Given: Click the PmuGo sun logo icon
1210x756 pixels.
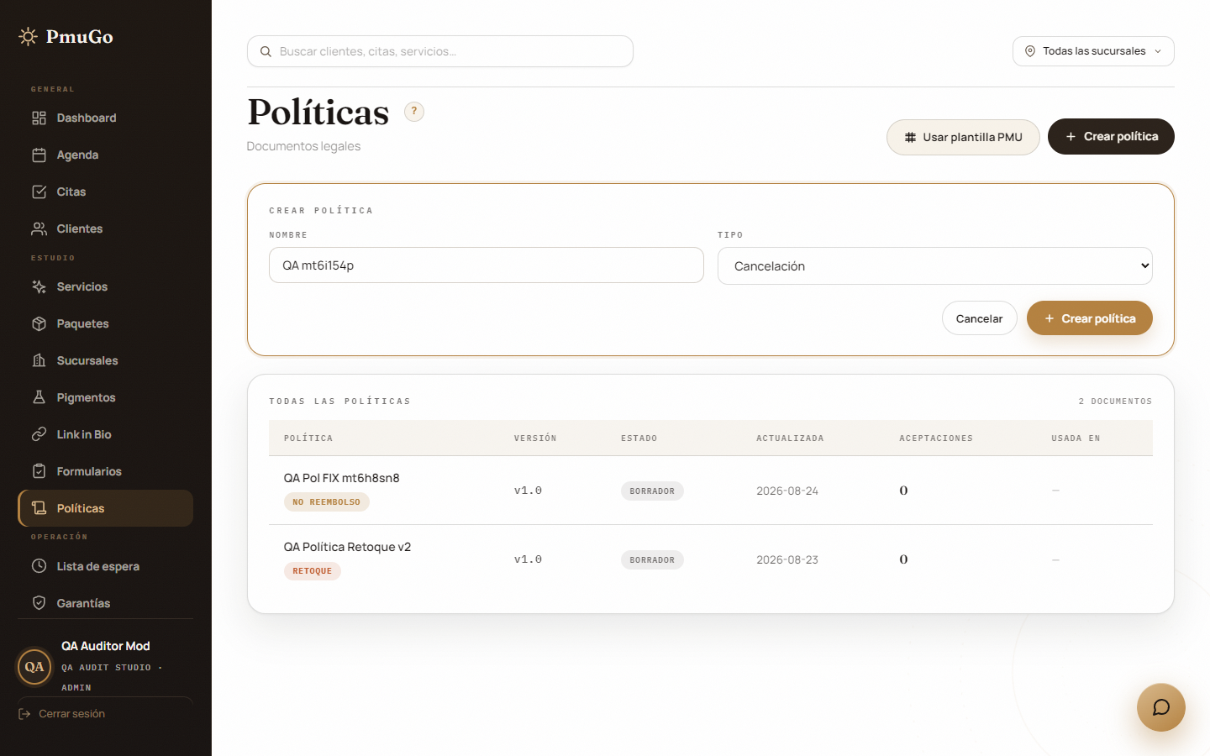Looking at the screenshot, I should tap(28, 36).
